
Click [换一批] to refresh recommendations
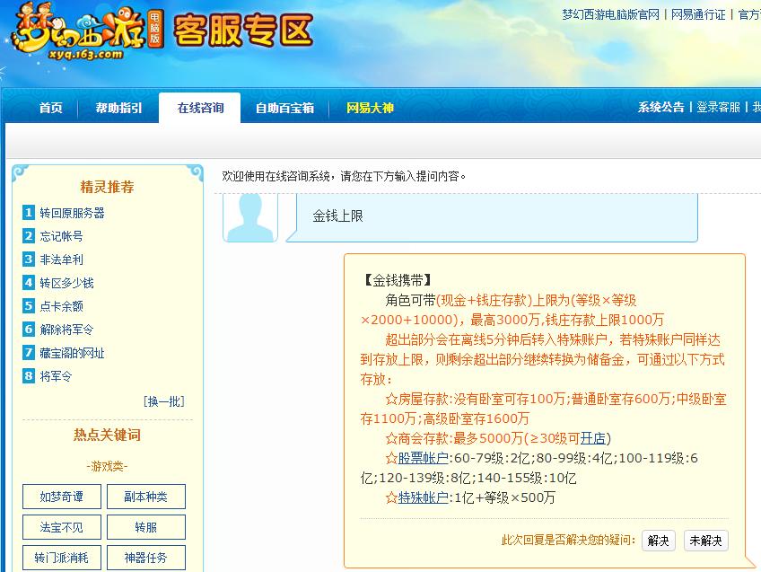(164, 401)
